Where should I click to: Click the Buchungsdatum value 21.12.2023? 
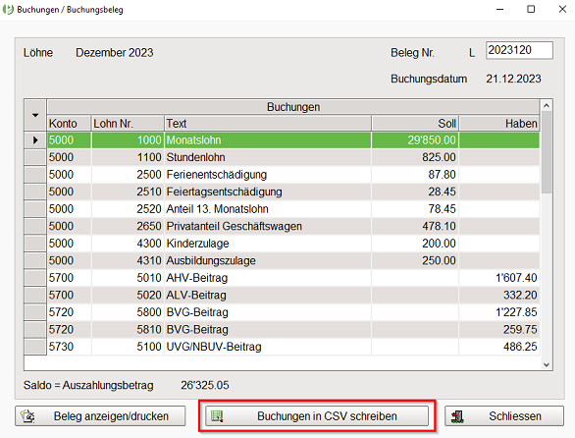(x=513, y=79)
